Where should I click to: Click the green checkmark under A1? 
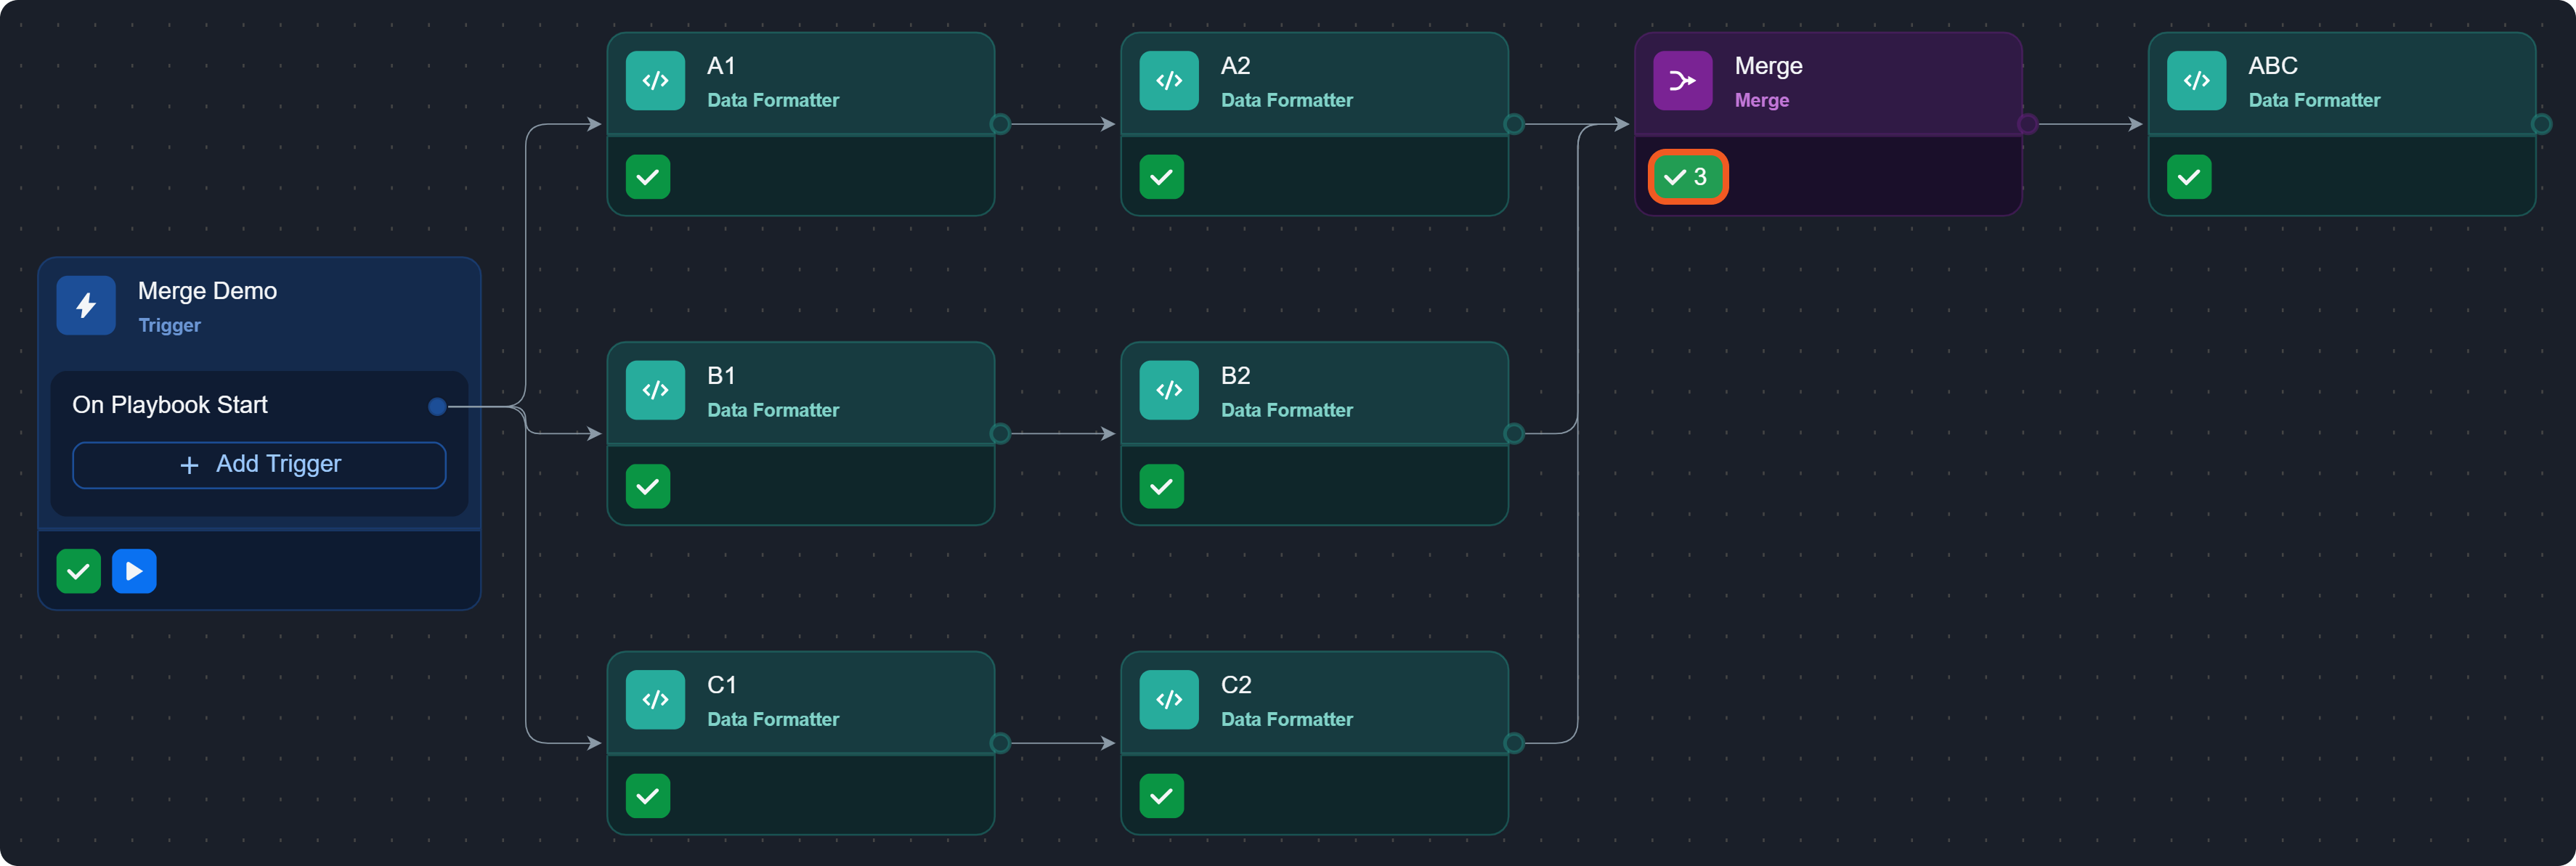(648, 177)
